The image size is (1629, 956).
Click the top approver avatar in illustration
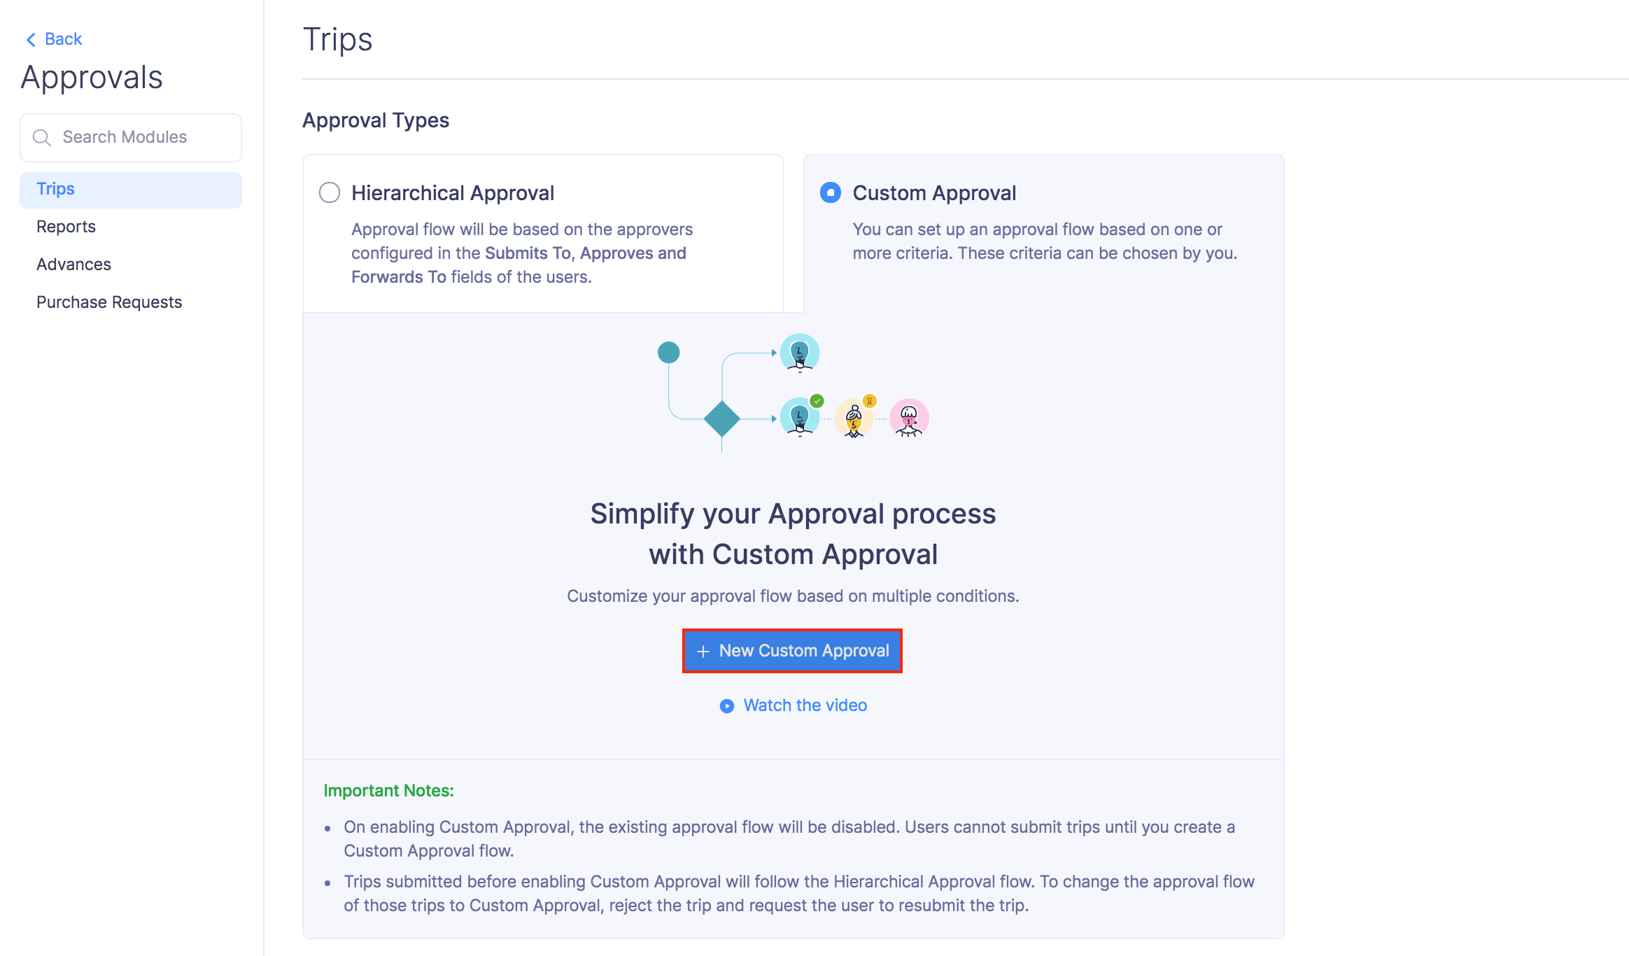click(x=800, y=352)
